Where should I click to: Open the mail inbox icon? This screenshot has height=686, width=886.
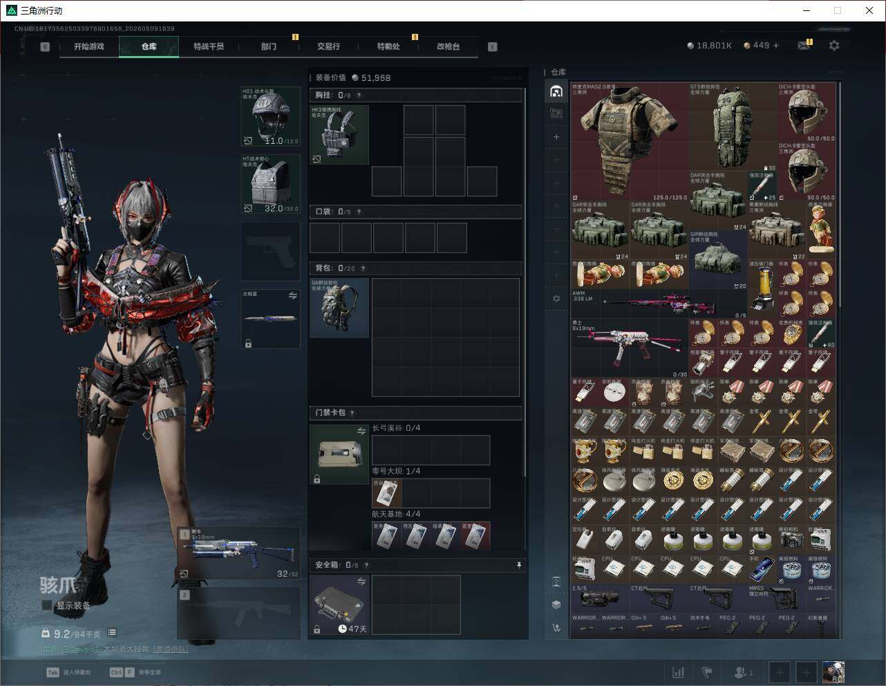[x=803, y=46]
